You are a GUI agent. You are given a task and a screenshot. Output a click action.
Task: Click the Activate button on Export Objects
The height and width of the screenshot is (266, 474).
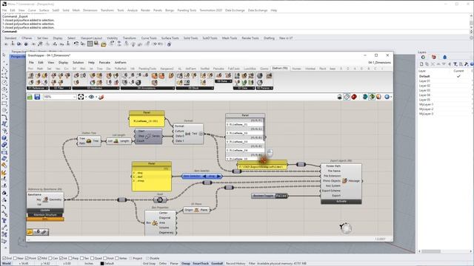(x=341, y=202)
